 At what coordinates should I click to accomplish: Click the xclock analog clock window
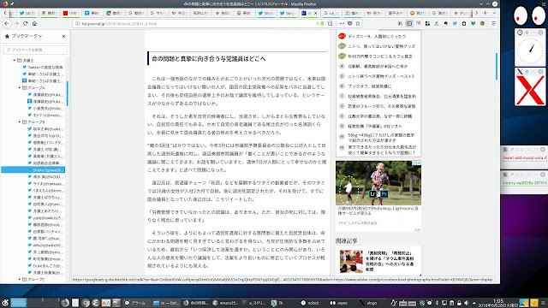(x=530, y=51)
